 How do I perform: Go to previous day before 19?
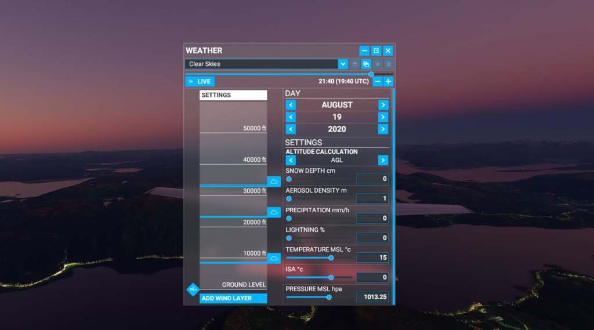pyautogui.click(x=291, y=117)
